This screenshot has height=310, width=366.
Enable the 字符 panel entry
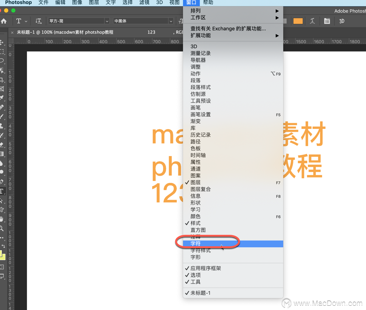click(x=233, y=244)
